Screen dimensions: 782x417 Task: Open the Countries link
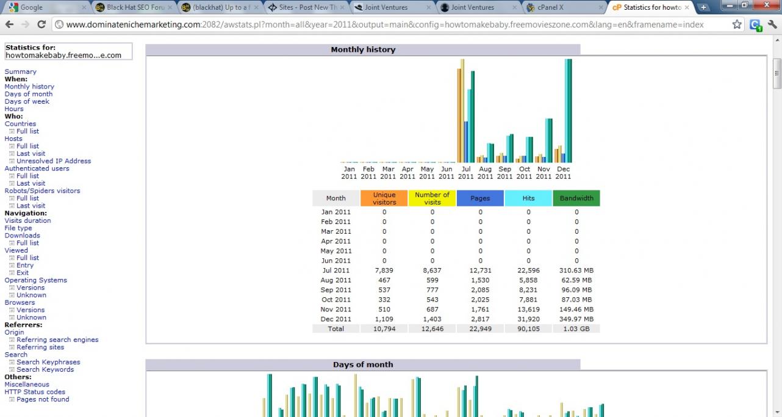pyautogui.click(x=20, y=124)
